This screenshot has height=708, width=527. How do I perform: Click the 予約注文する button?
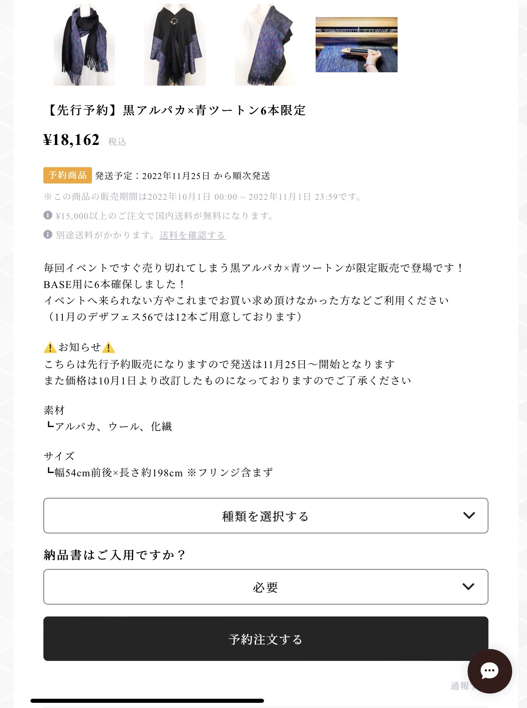[266, 639]
